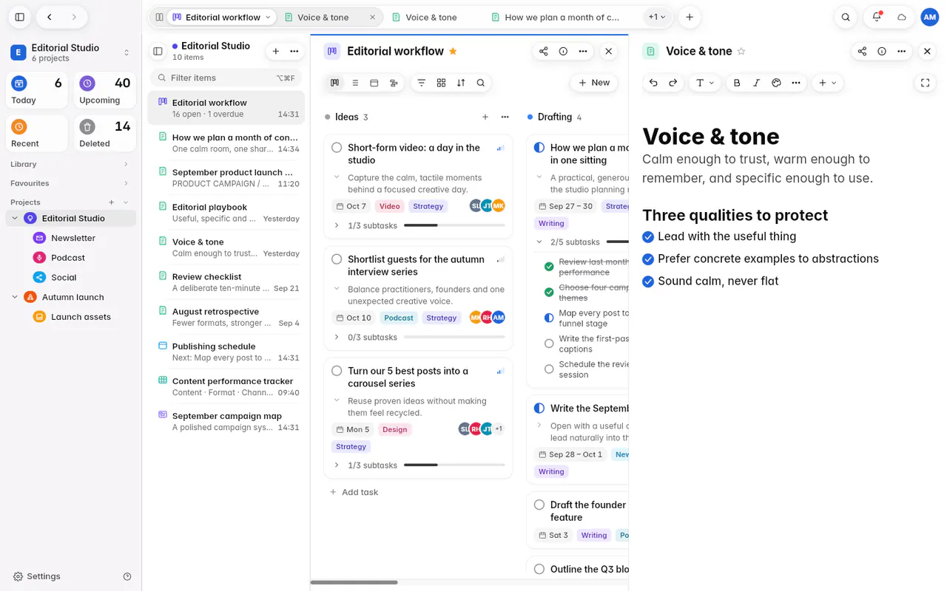Share the Voice & tone document

[x=862, y=51]
